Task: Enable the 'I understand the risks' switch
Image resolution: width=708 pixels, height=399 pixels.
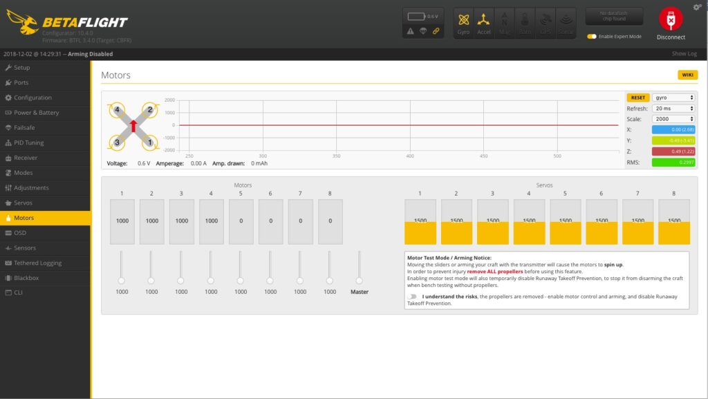Action: point(413,297)
